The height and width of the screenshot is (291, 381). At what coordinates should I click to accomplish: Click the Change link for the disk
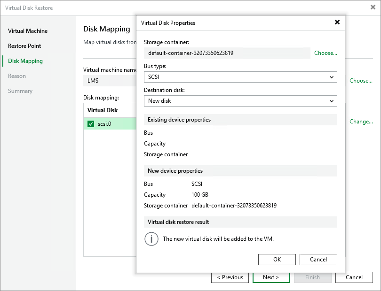coord(361,122)
